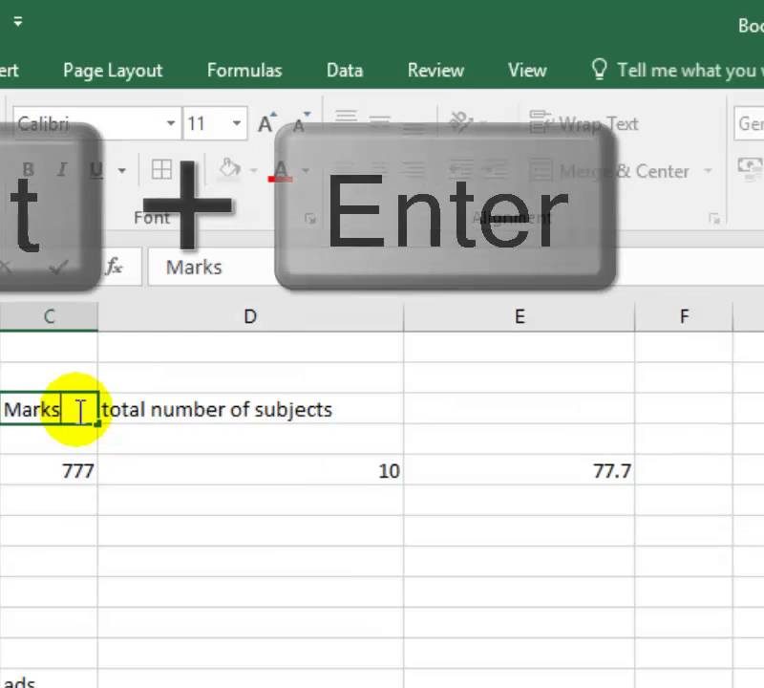Image resolution: width=764 pixels, height=688 pixels.
Task: Apply fill color with paint bucket
Action: (229, 169)
